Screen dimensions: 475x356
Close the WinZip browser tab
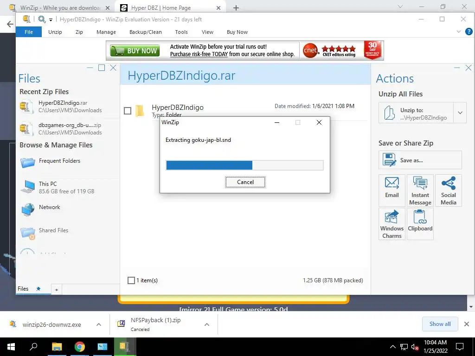[x=108, y=8]
